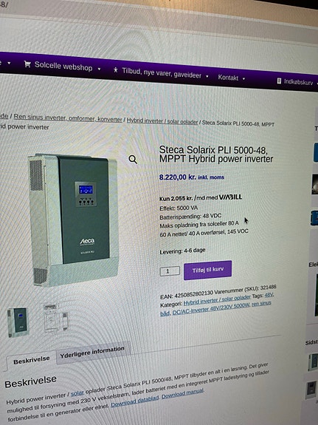Open the DC/AC-Inverter 48V/230V 5000W tag link
This screenshot has width=318, height=425.
click(211, 309)
